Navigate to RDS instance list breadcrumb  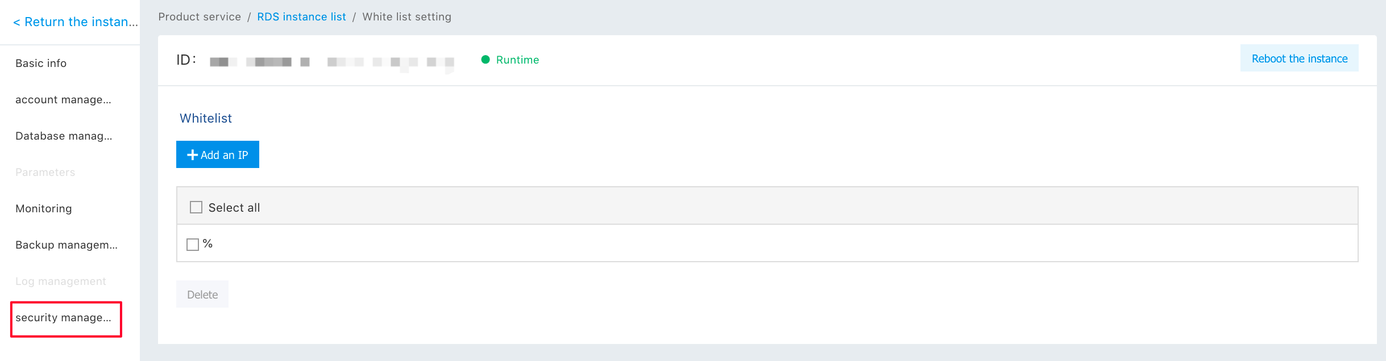click(301, 17)
